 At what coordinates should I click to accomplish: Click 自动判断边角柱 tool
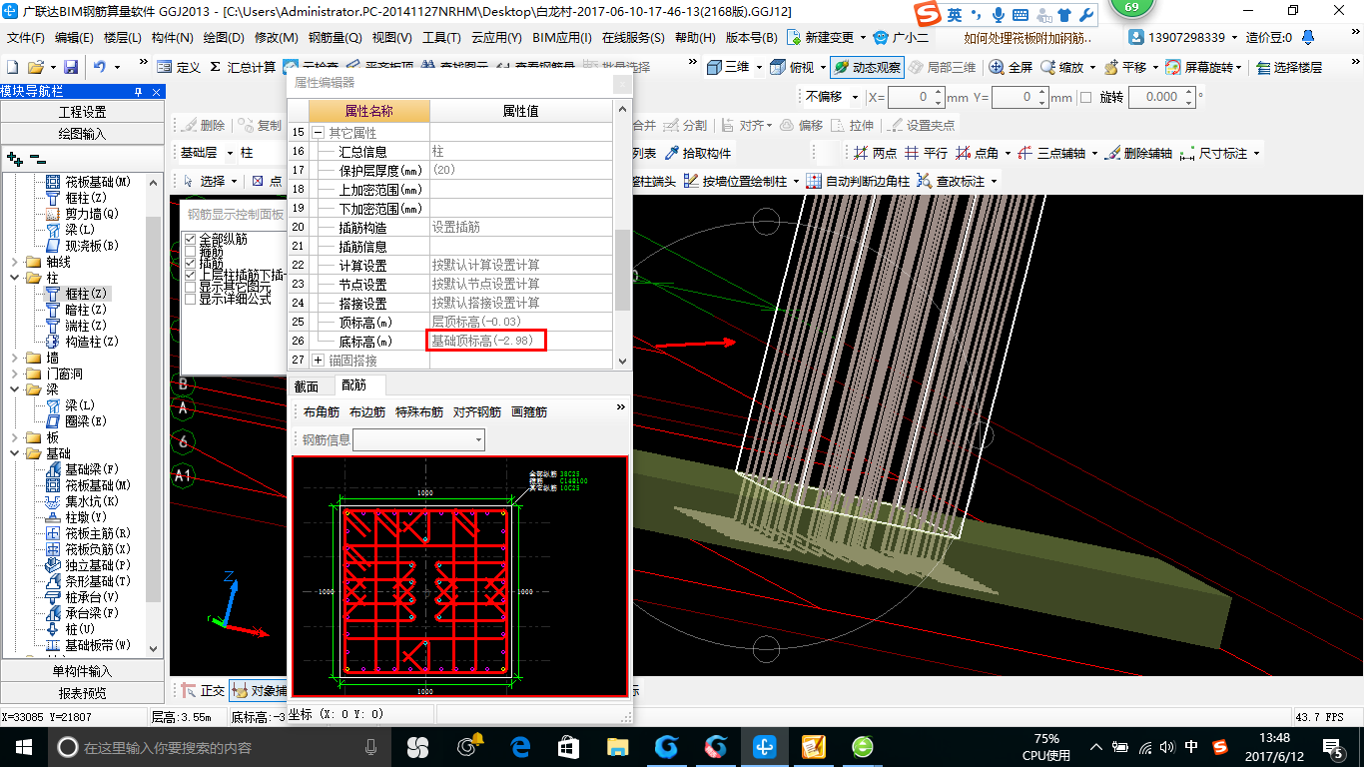(858, 181)
